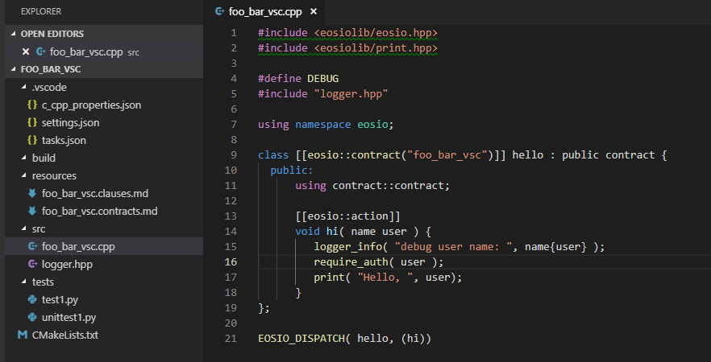Click C++ icon beside foo_bar_vsc.cpp in src
Viewport: 711px width, 362px height.
tap(32, 247)
